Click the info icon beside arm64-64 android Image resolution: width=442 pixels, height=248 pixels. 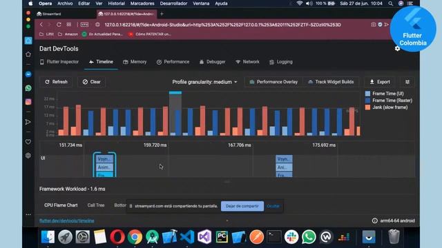click(374, 220)
